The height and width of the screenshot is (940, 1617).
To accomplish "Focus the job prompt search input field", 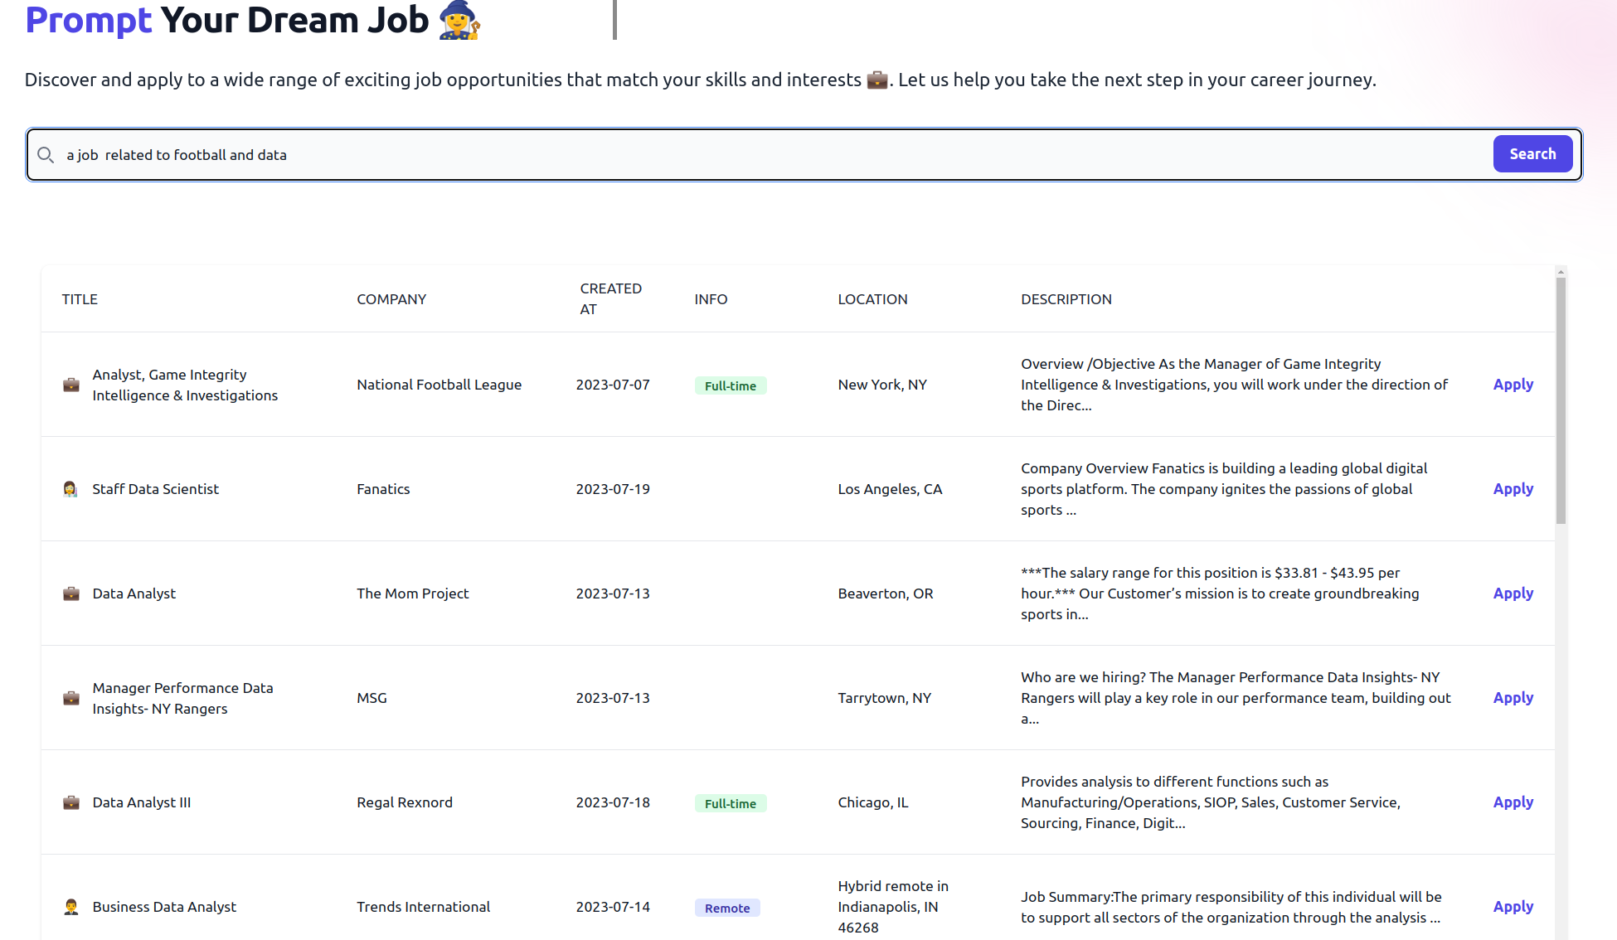I will pyautogui.click(x=746, y=155).
